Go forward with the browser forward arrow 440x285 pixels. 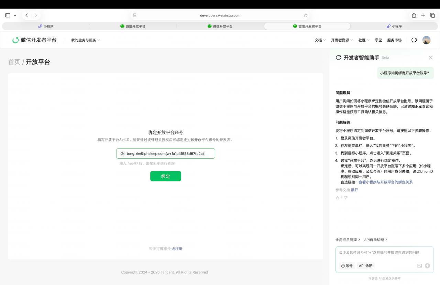36,15
